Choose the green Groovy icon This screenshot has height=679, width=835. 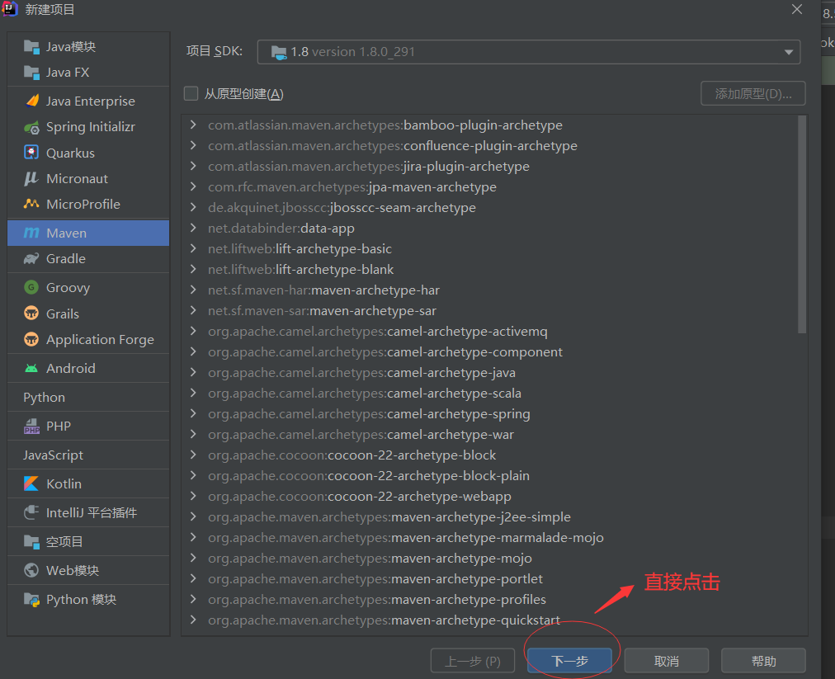click(31, 288)
